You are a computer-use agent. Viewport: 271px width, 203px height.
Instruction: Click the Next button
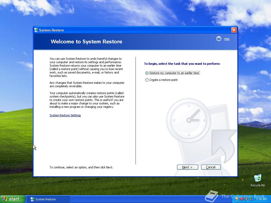[x=187, y=167]
